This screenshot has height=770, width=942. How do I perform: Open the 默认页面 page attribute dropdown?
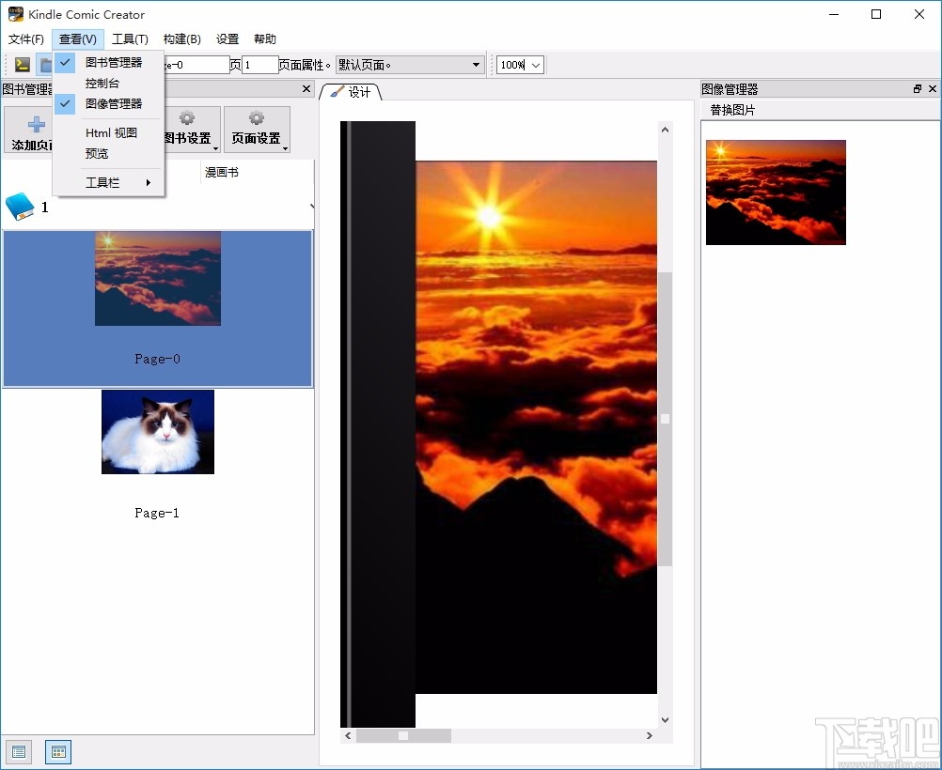(x=410, y=65)
